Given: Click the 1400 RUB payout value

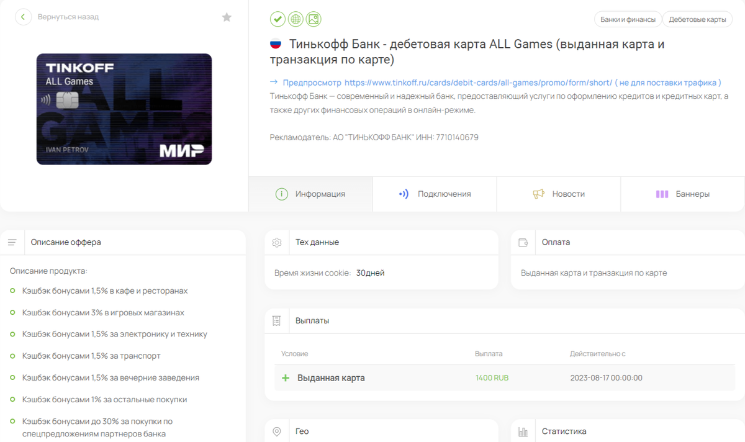Looking at the screenshot, I should click(492, 378).
